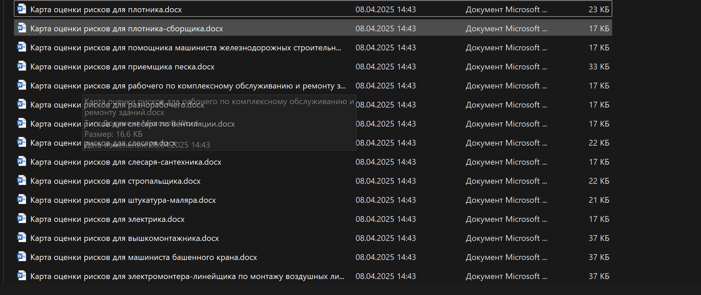Select 'Карта оценки рисков для электрика.docx'
Image resolution: width=701 pixels, height=295 pixels.
107,219
